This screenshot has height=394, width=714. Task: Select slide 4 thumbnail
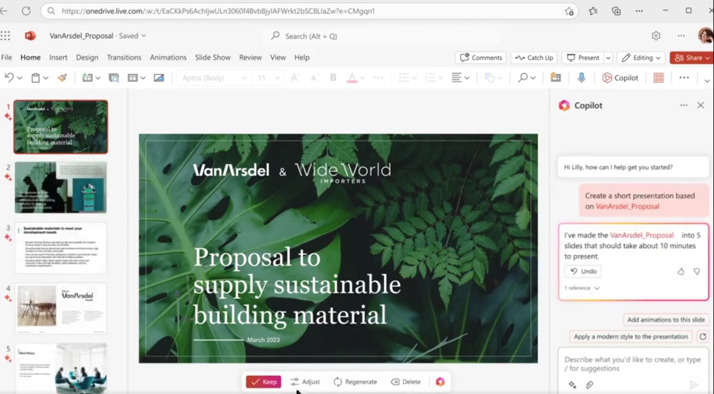61,308
